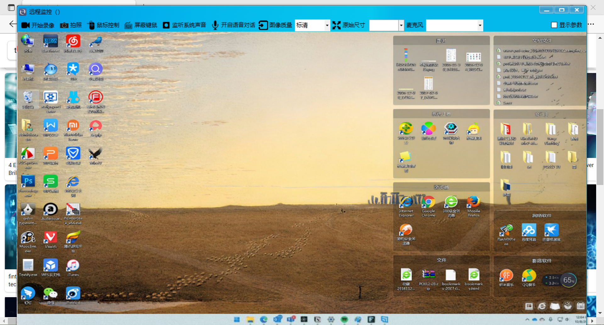
Task: Expand the 原始尺寸 size dropdown
Action: [x=401, y=25]
